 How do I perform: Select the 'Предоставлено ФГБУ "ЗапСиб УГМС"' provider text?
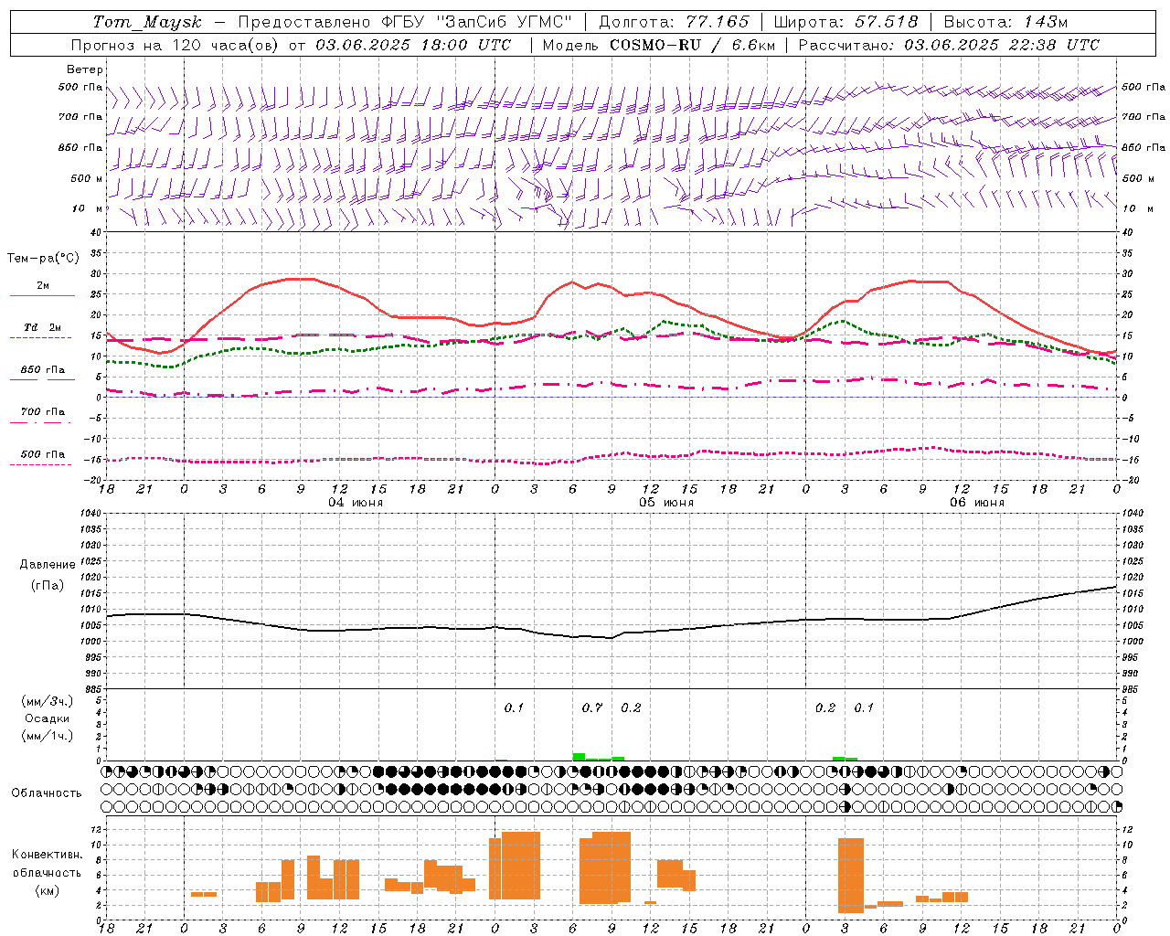(x=404, y=22)
